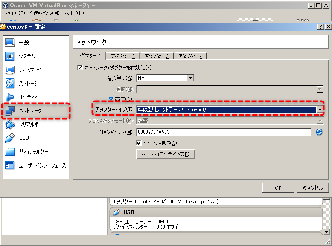Select the 一般 label in sidebar
This screenshot has height=246, width=332.
[x=24, y=43]
